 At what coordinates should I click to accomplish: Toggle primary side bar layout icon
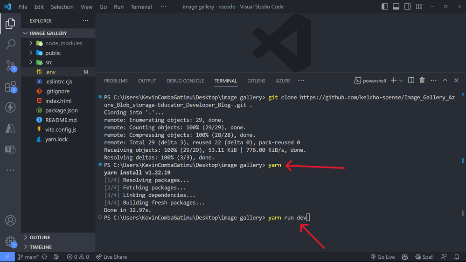tap(384, 7)
